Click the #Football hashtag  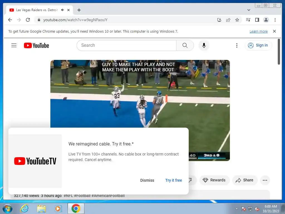point(82,196)
